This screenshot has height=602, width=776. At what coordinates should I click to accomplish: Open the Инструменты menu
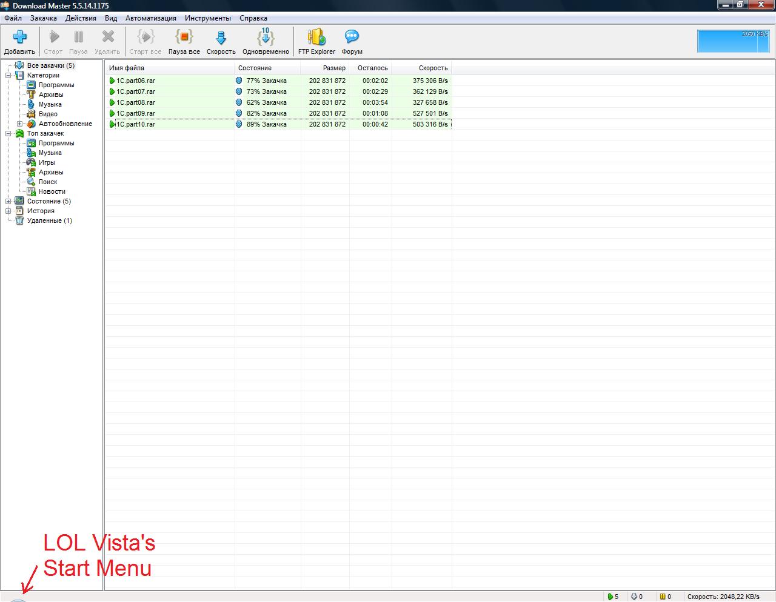207,18
